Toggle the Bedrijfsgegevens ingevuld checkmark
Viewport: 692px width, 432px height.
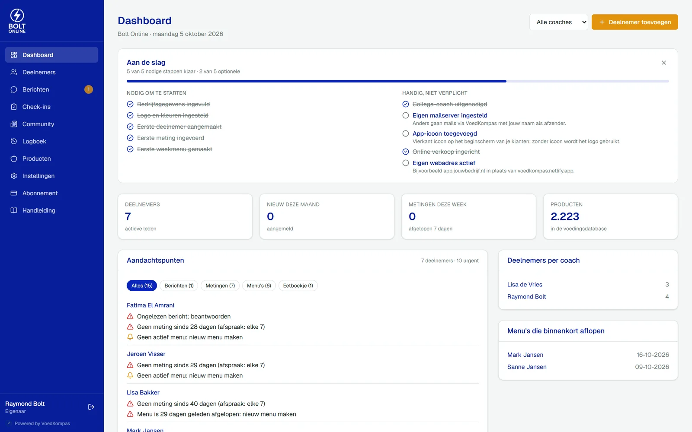(x=130, y=104)
